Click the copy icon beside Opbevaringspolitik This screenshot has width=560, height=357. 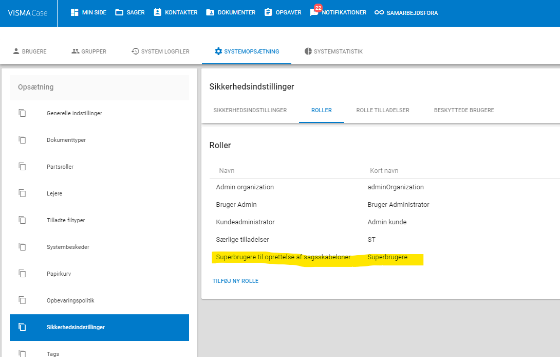click(x=22, y=300)
